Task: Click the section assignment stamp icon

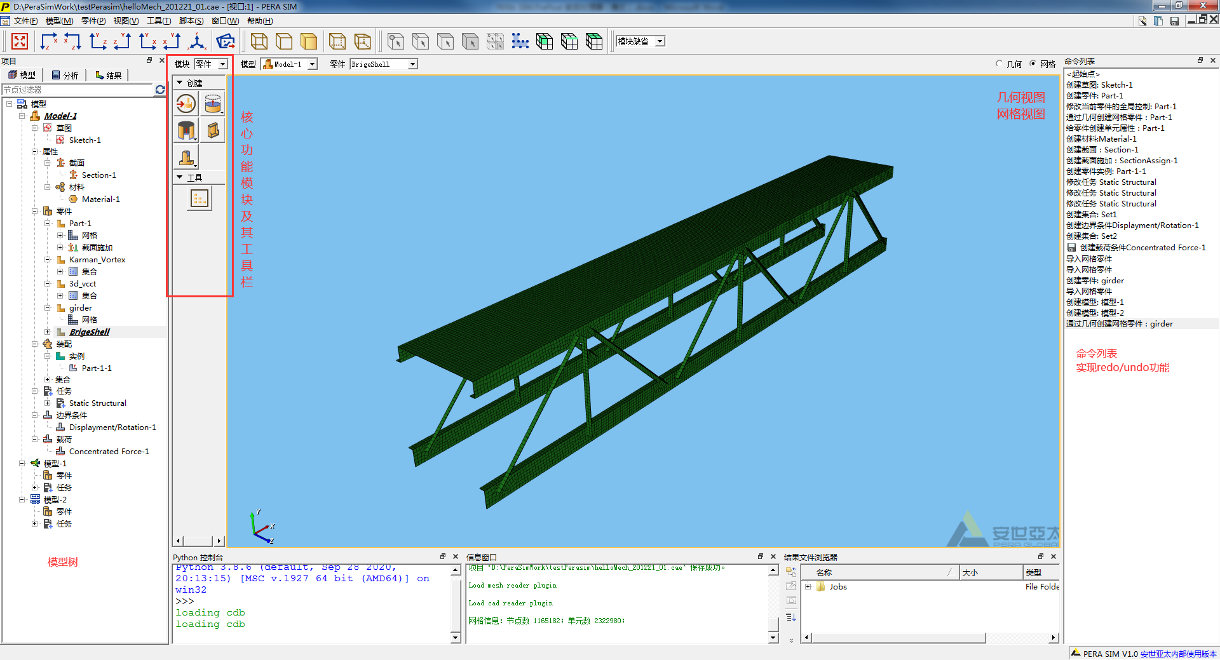Action: (186, 157)
